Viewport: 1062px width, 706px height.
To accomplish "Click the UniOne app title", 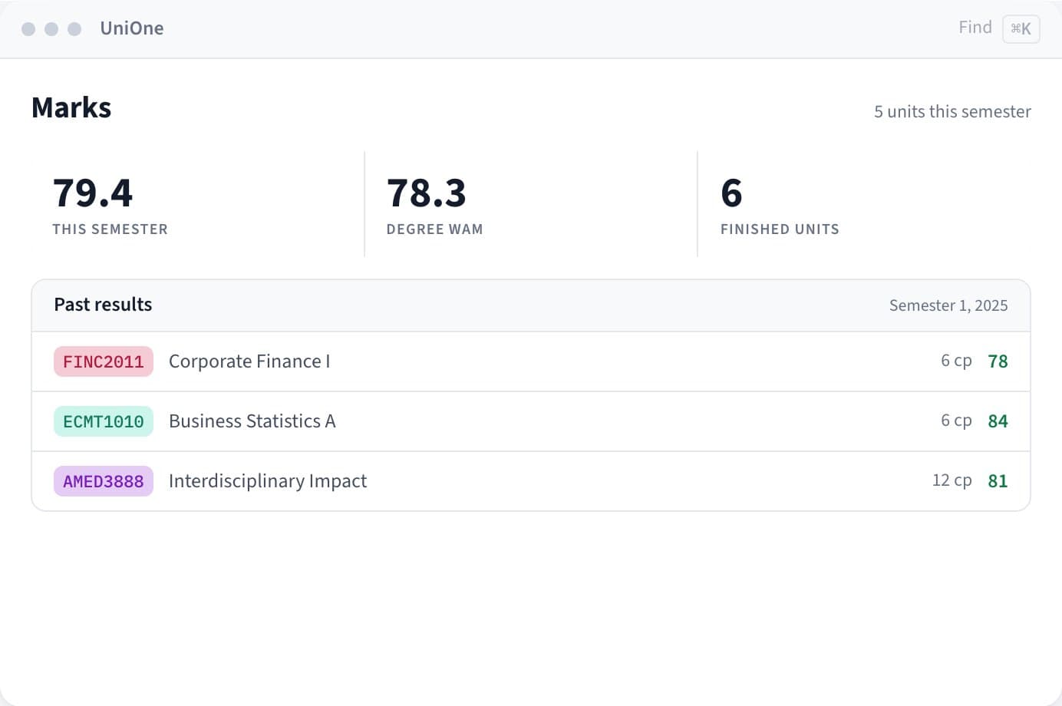I will click(x=132, y=28).
